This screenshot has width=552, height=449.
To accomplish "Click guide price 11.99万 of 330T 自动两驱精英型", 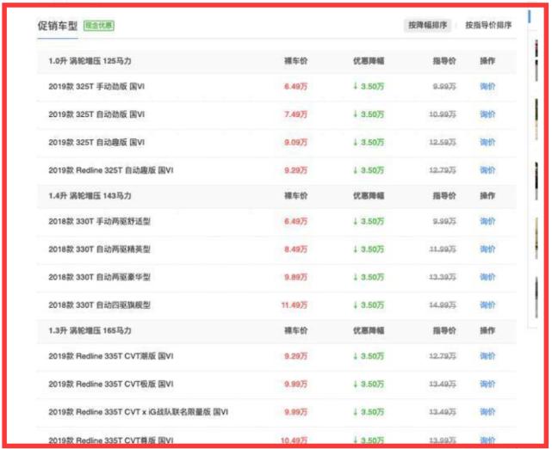I will 443,249.
